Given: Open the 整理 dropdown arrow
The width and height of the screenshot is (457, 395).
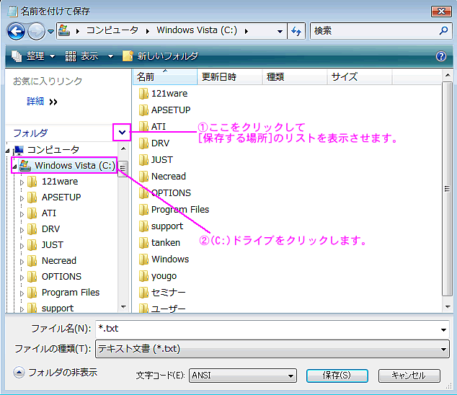Looking at the screenshot, I should (53, 56).
